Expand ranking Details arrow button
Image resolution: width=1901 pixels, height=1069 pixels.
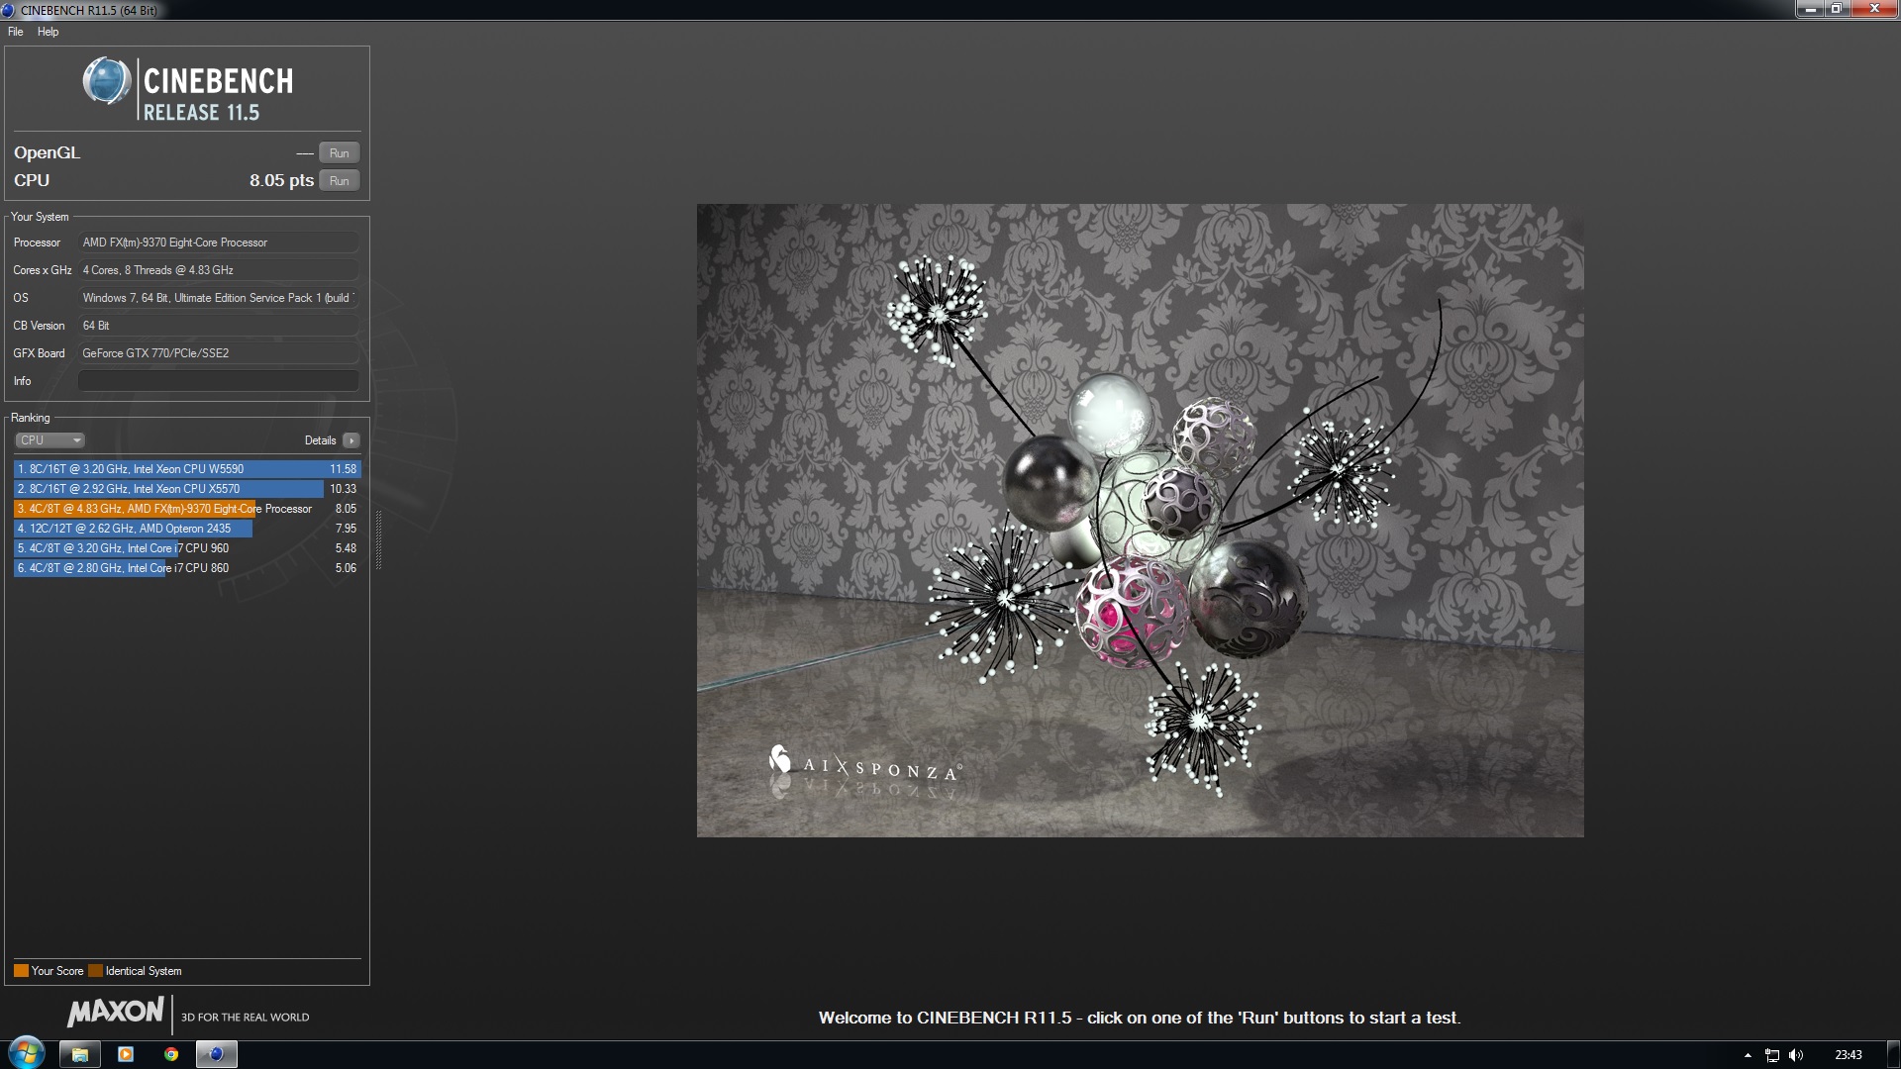351,440
